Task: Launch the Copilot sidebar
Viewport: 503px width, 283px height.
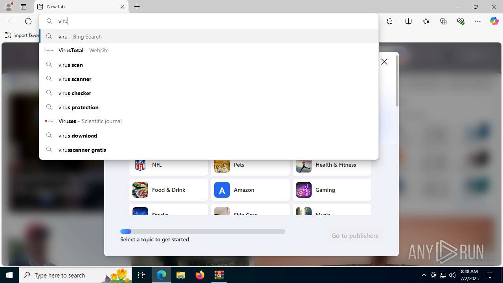Action: click(494, 21)
